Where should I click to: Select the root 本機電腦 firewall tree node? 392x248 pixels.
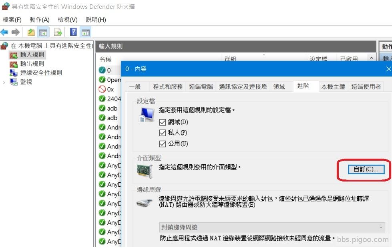tap(51, 46)
